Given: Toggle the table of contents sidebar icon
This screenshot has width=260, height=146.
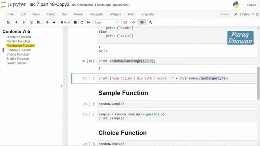Looking at the screenshot, I should [x=142, y=22].
